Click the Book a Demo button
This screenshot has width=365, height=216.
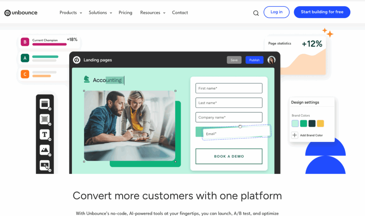point(229,156)
